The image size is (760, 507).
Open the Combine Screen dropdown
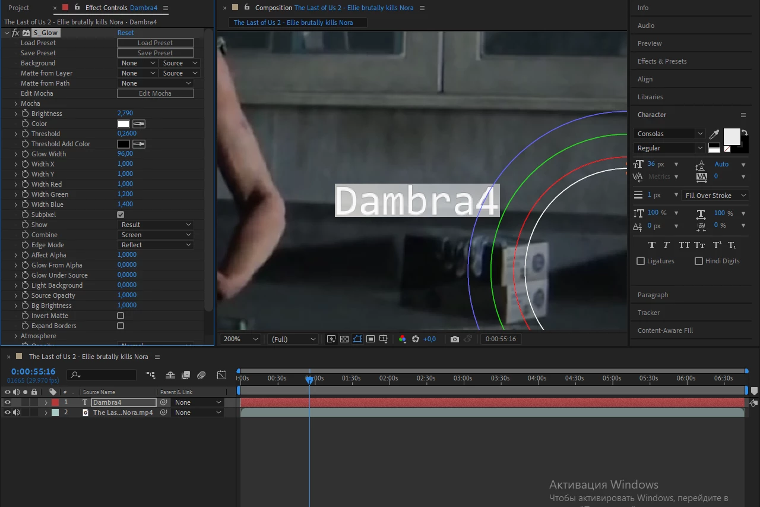[156, 235]
